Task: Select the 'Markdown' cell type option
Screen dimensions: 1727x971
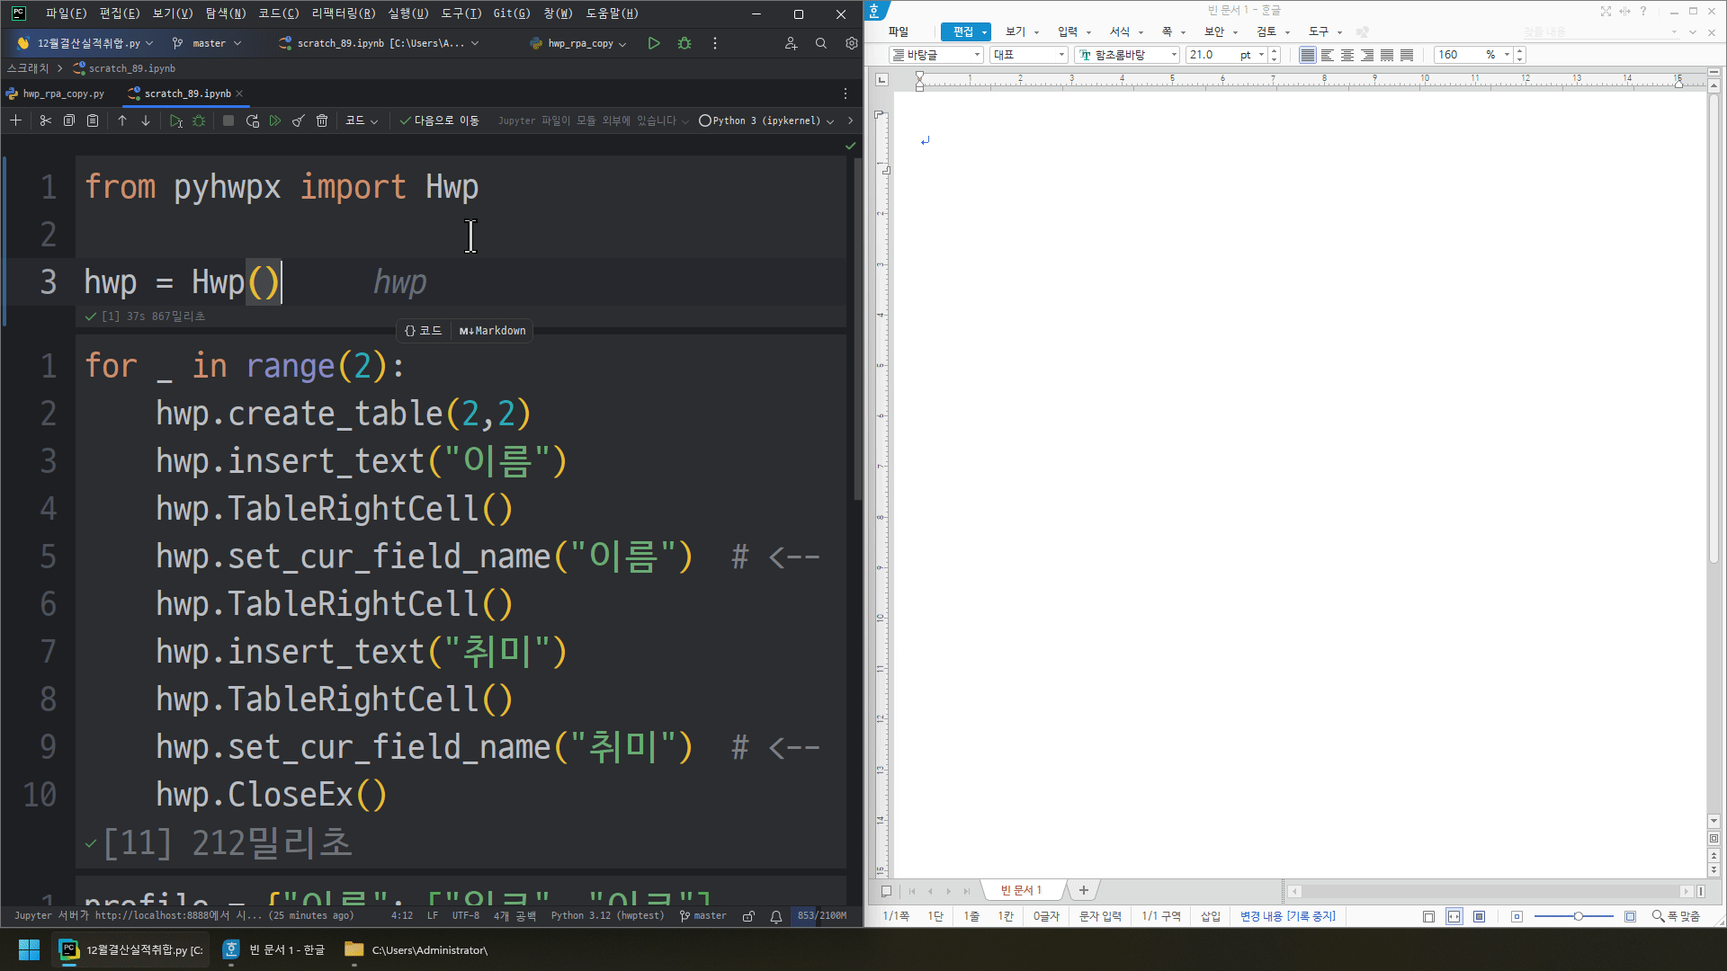Action: pyautogui.click(x=492, y=330)
